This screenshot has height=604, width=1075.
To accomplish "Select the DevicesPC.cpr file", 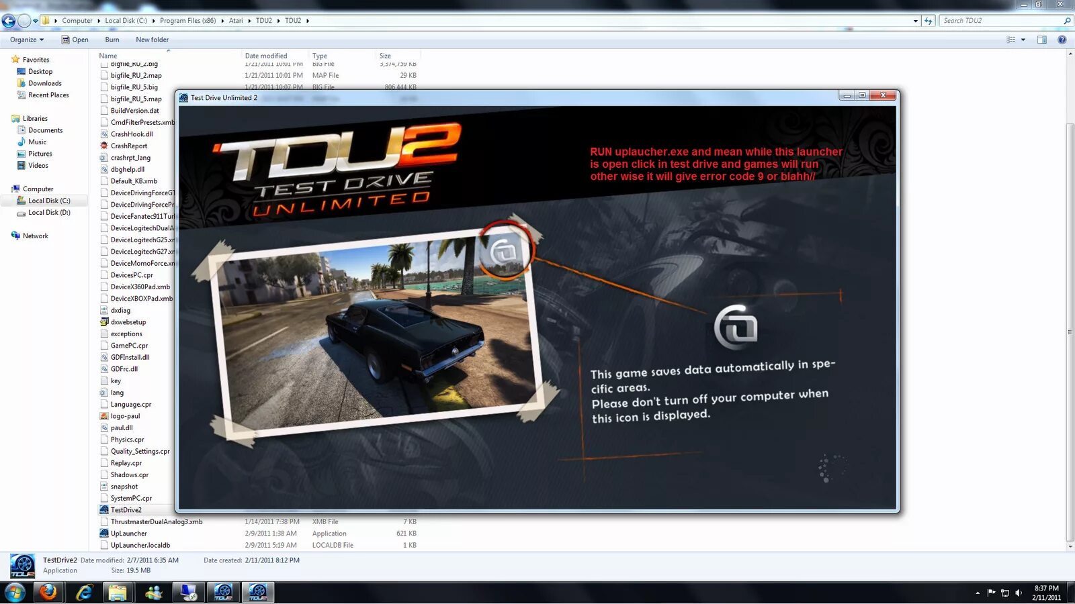I will [x=132, y=275].
